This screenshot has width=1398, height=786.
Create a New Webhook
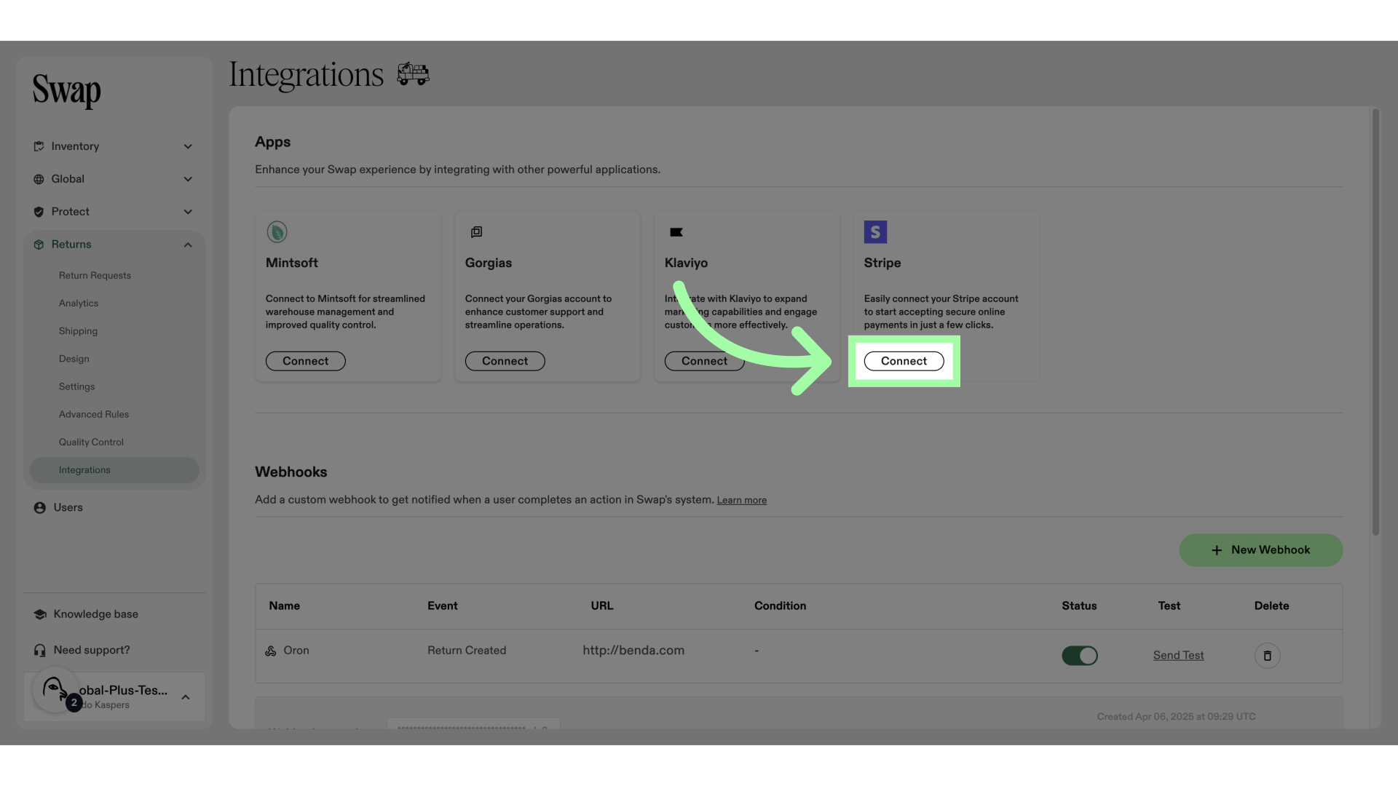1261,550
